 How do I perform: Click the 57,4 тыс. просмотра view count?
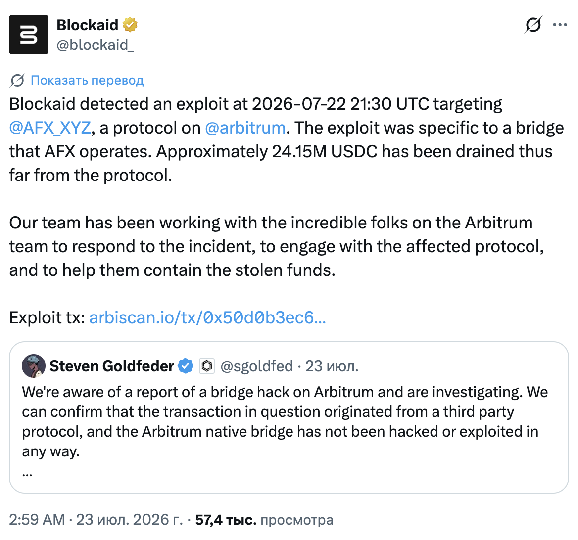(264, 520)
